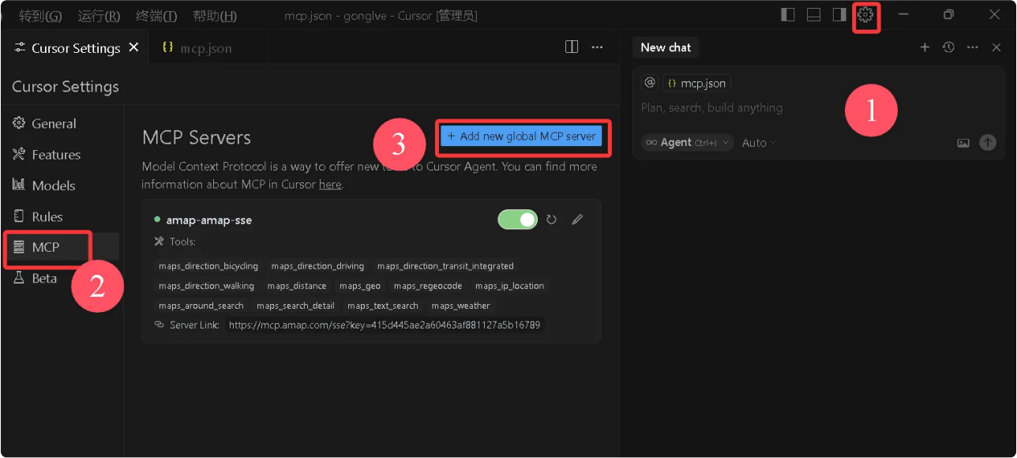Click the maps_direction_driving tool tag

317,266
